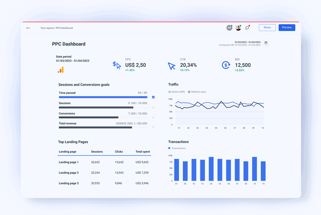Toggle the Conversions goal status circle
This screenshot has height=215, width=321.
pyautogui.click(x=153, y=117)
